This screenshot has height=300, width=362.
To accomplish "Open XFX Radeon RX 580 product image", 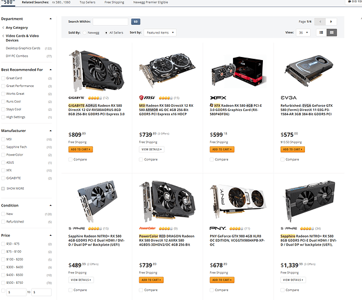I will click(x=239, y=71).
